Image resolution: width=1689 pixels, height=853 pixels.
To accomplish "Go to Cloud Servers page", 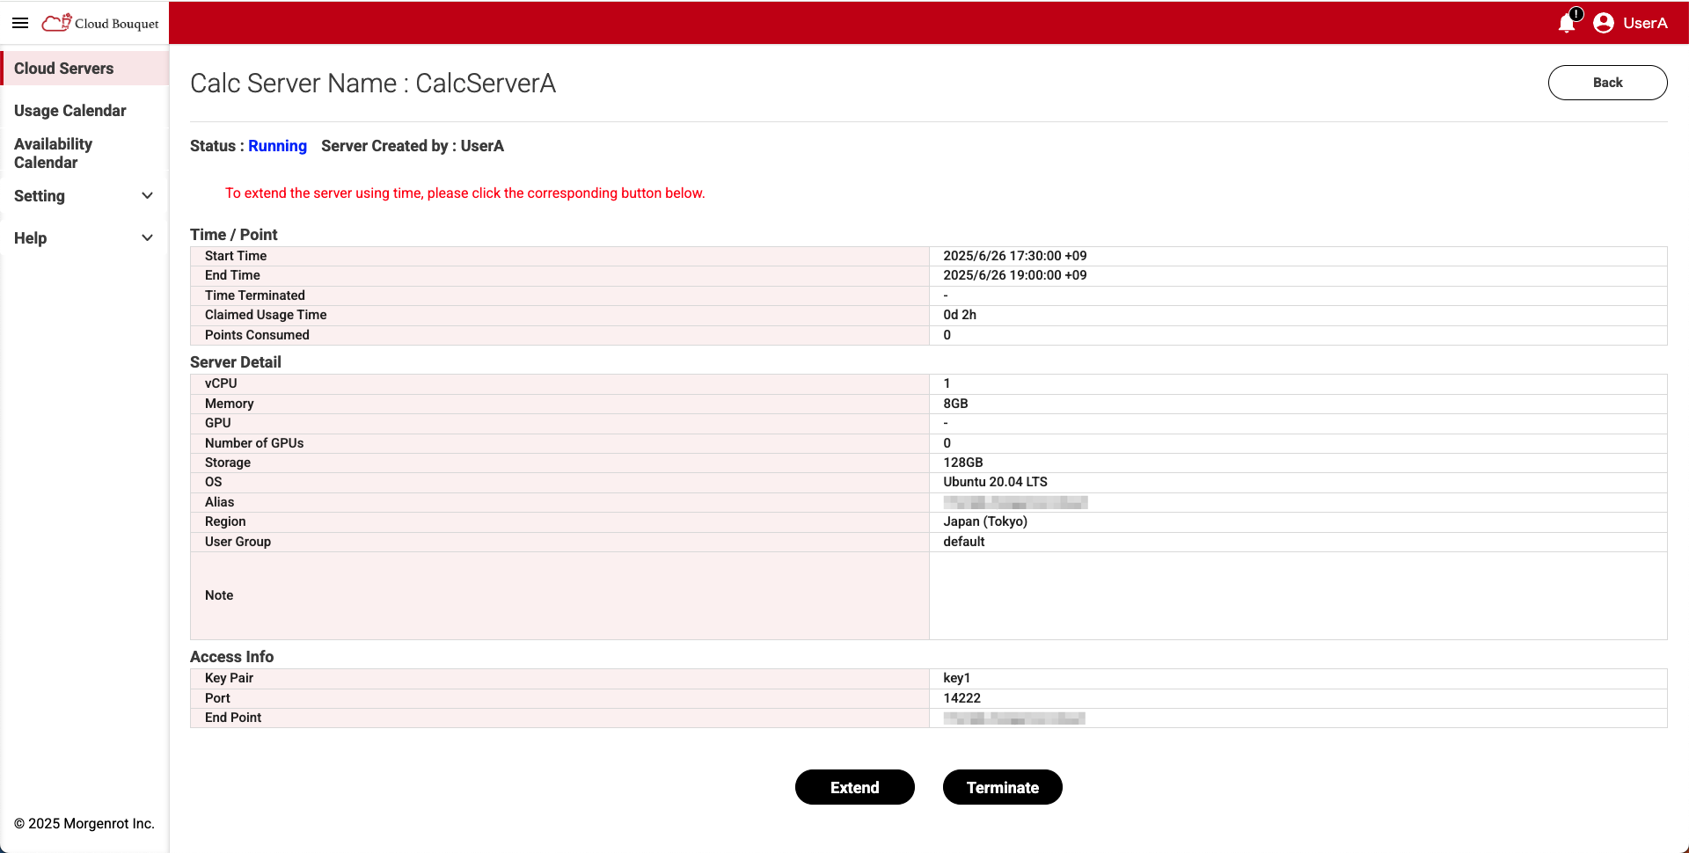I will tap(63, 69).
